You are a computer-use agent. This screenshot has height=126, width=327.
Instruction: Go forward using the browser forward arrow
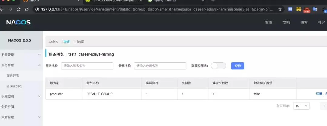coord(10,9)
